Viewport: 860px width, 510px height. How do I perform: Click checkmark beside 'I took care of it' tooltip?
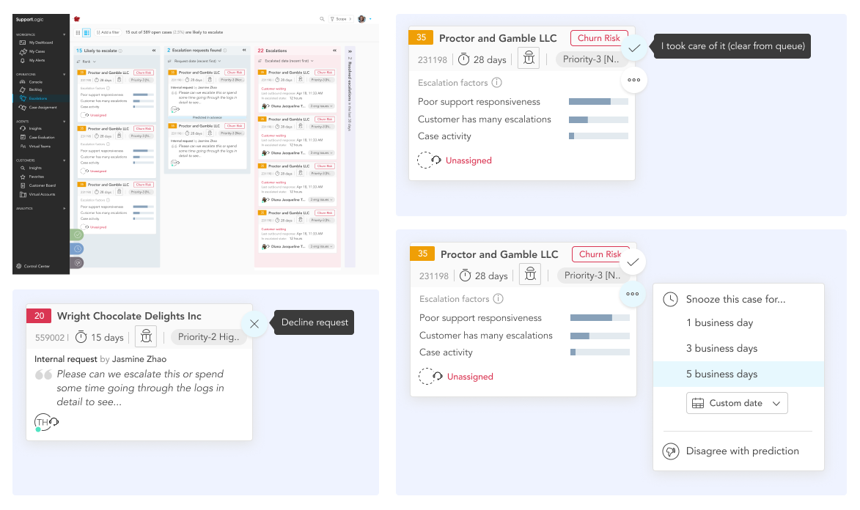pos(634,48)
